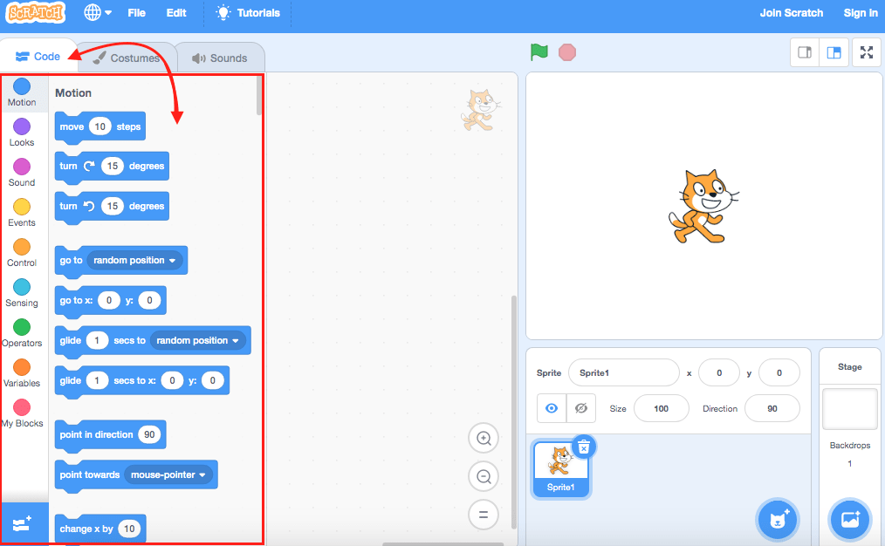Viewport: 885px width, 546px height.
Task: Delete Sprite1 with trash icon
Action: (x=584, y=447)
